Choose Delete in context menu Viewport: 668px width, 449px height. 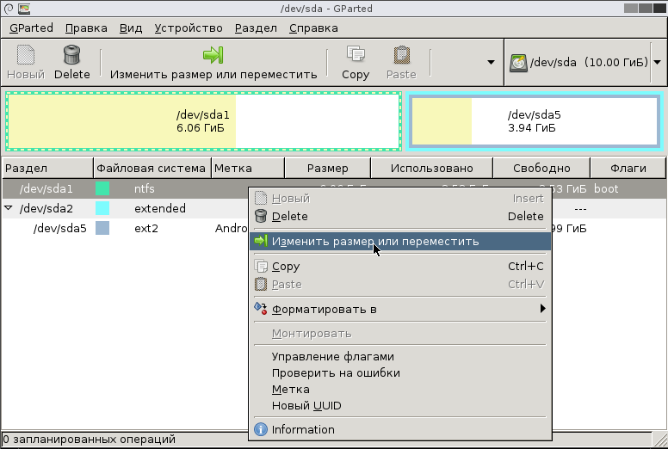tap(400, 216)
